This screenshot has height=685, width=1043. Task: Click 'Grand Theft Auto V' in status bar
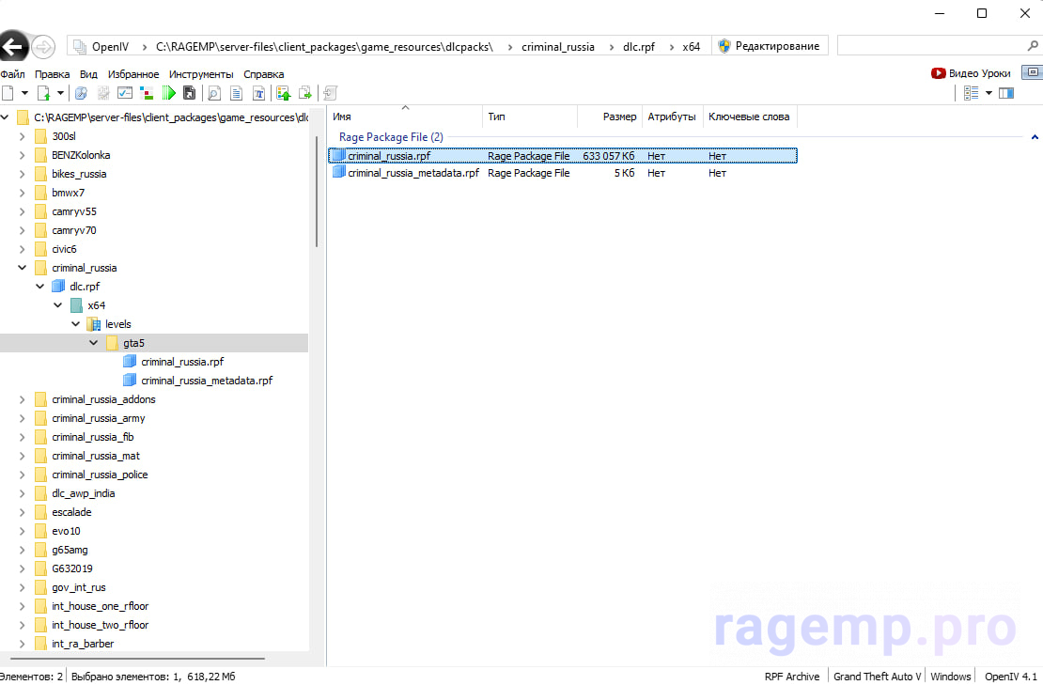tap(878, 677)
